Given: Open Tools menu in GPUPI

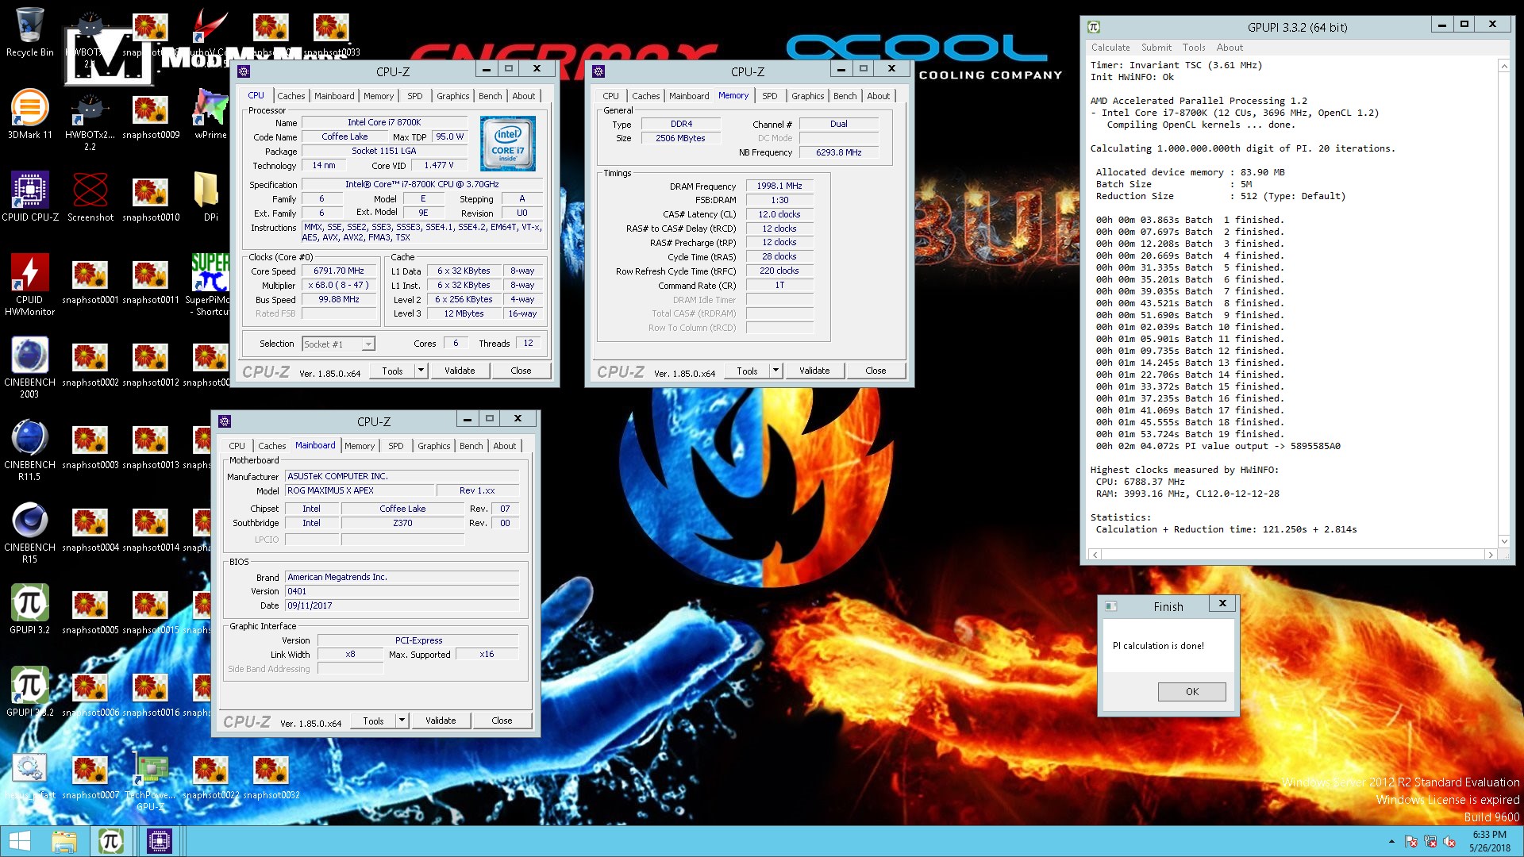Looking at the screenshot, I should click(x=1193, y=48).
